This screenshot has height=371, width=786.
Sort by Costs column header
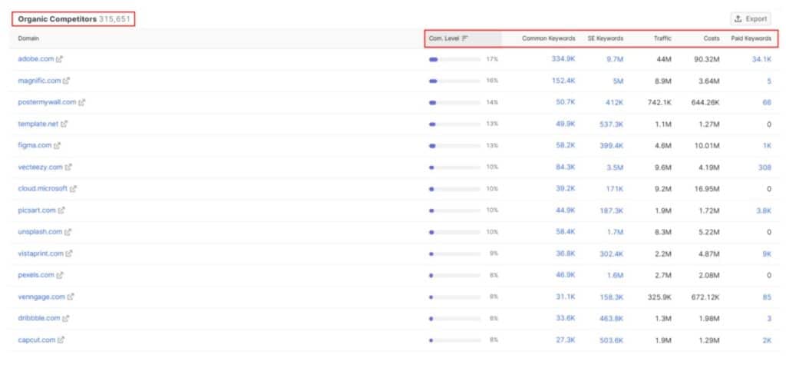tap(712, 38)
